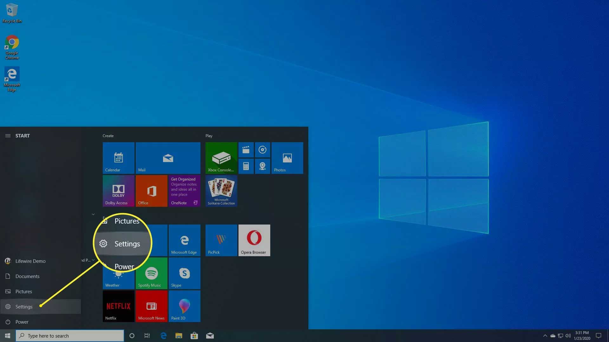Open the Mail app tile
The width and height of the screenshot is (609, 342).
(167, 157)
